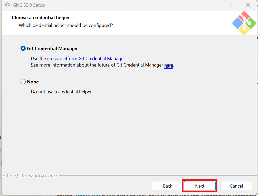Go Back to the previous setup page
258x196 pixels.
click(167, 186)
